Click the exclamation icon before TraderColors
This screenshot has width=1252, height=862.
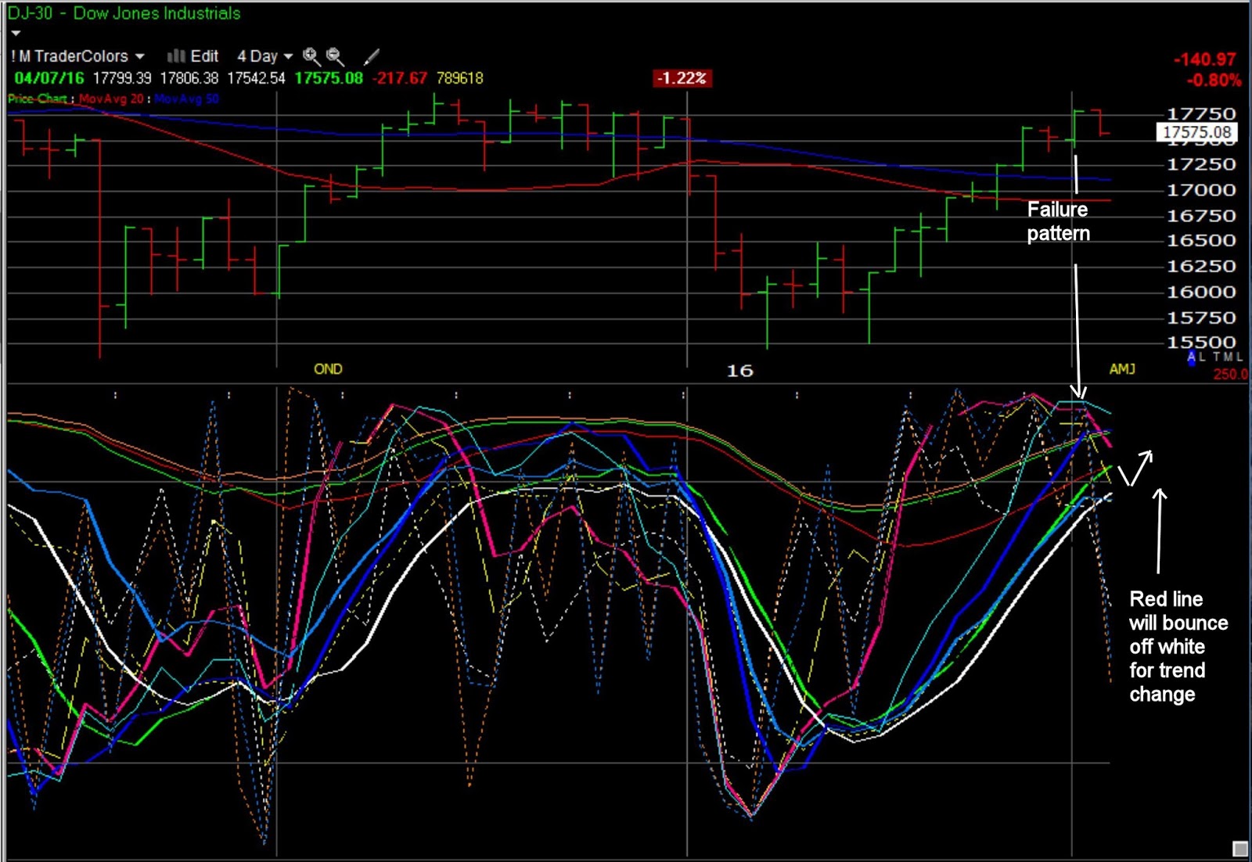click(14, 56)
